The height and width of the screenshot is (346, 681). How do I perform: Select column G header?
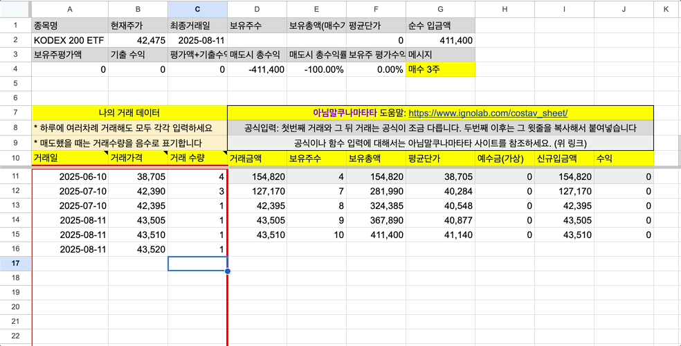(440, 9)
